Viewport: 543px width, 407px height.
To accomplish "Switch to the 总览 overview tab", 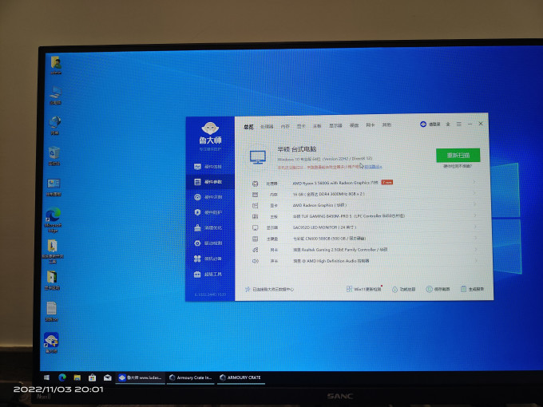I will (x=248, y=127).
